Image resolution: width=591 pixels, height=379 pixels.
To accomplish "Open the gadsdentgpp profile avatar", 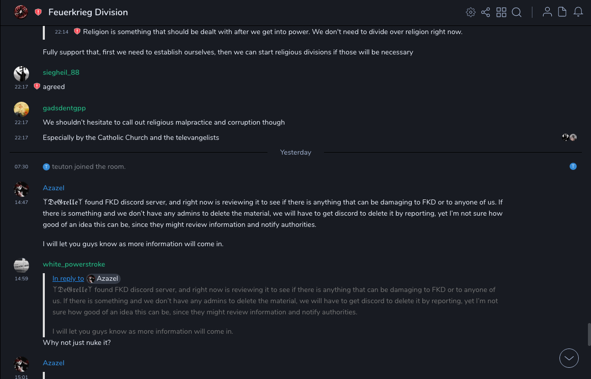I will [21, 109].
